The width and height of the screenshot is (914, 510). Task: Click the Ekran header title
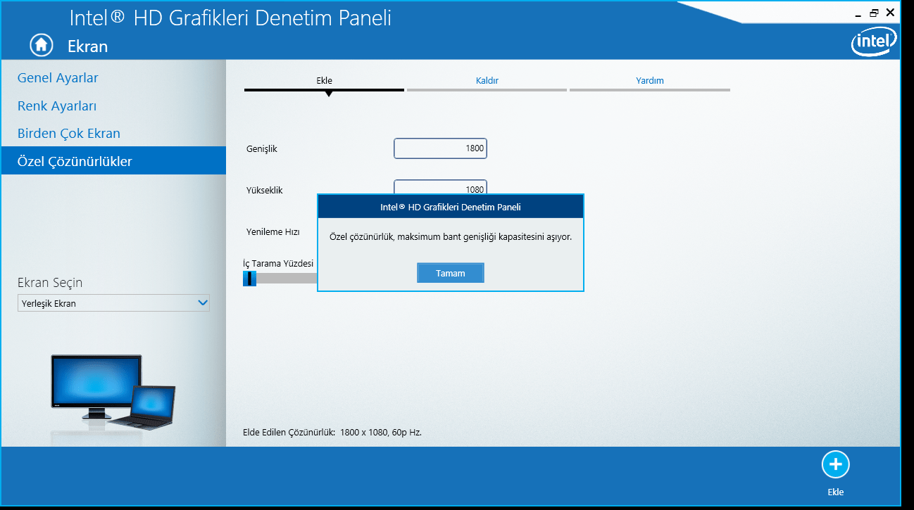[x=87, y=46]
